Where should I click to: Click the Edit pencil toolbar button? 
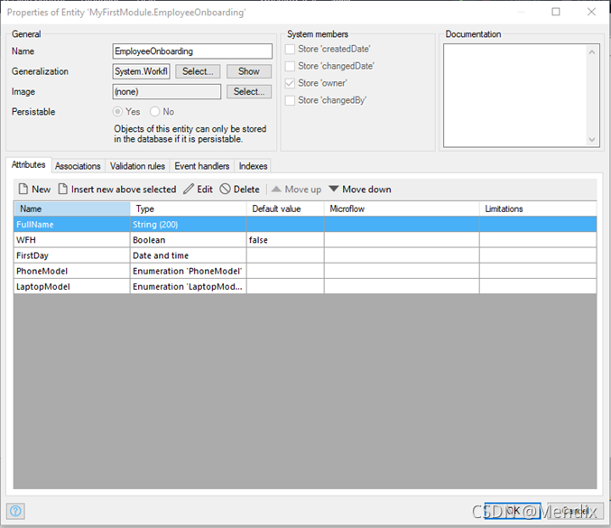198,190
